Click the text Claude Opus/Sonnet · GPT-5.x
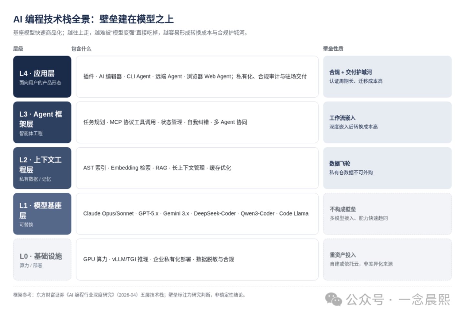This screenshot has width=465, height=318. pyautogui.click(x=121, y=213)
